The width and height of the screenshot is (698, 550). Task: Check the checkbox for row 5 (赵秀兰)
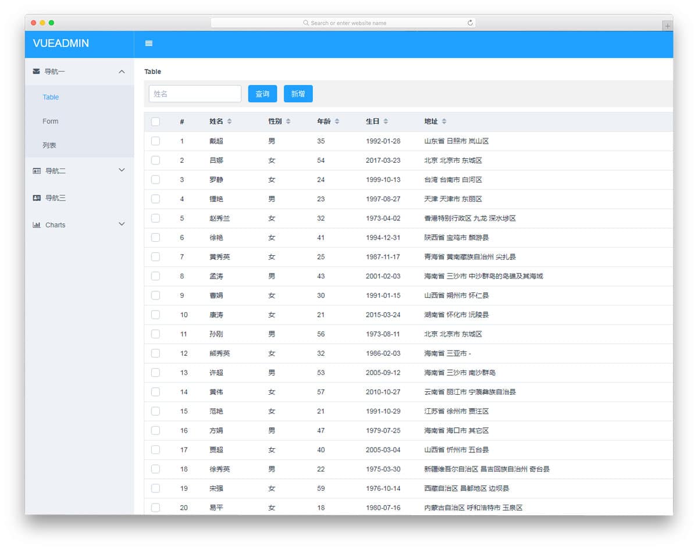(155, 218)
